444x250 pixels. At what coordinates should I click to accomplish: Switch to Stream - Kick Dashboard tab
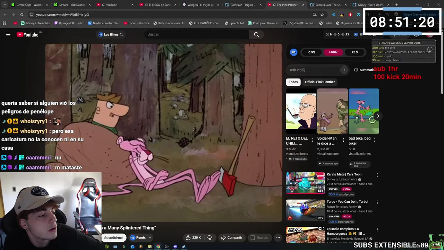pos(72,5)
